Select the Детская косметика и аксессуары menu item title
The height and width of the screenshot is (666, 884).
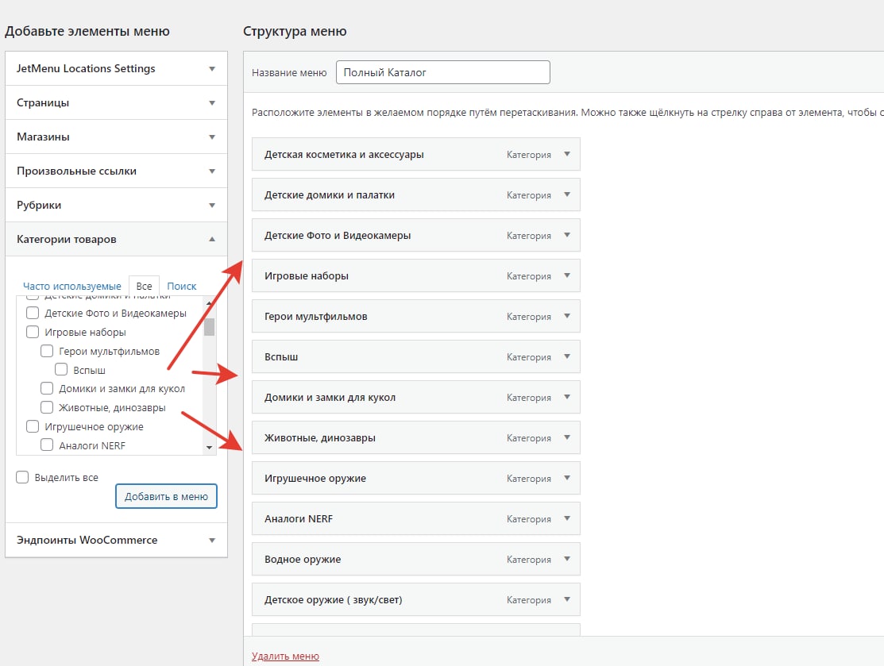344,154
